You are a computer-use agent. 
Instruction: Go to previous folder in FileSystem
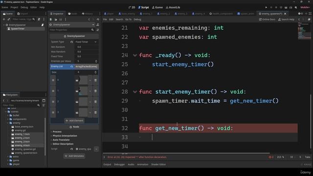coord(3,101)
